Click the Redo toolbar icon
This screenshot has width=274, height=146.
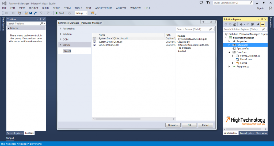pos(48,13)
